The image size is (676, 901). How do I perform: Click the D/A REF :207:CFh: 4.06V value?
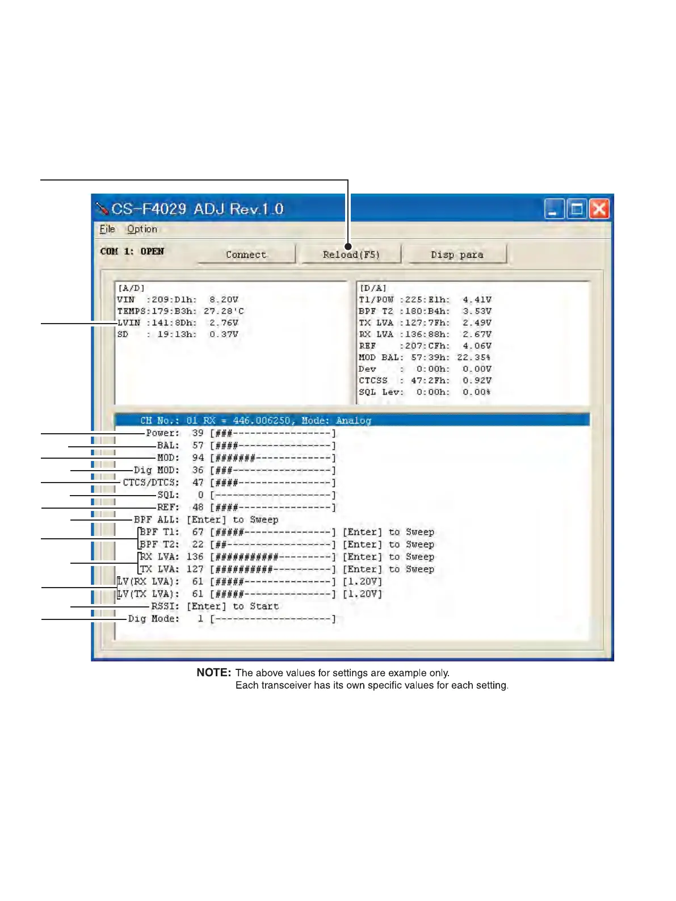(x=425, y=346)
